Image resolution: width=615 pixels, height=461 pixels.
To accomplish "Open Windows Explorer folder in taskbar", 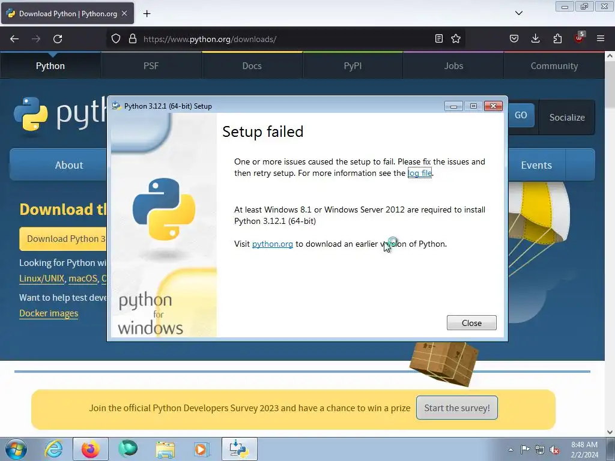I will pos(165,449).
